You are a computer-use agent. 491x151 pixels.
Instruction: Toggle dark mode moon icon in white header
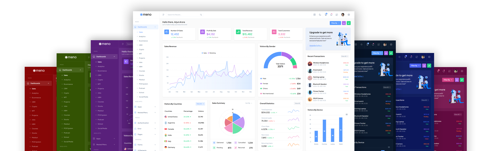pyautogui.click(x=320, y=15)
